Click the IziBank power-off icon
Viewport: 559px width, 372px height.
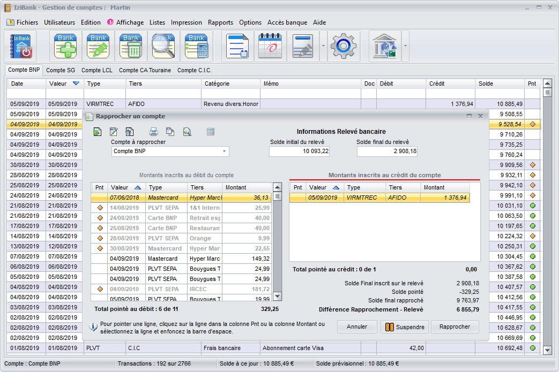click(x=21, y=47)
